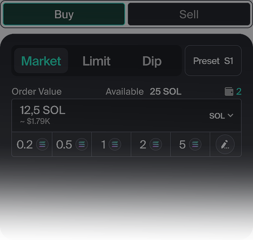The image size is (253, 240).
Task: Click the wallet count number 2
Action: 239,92
